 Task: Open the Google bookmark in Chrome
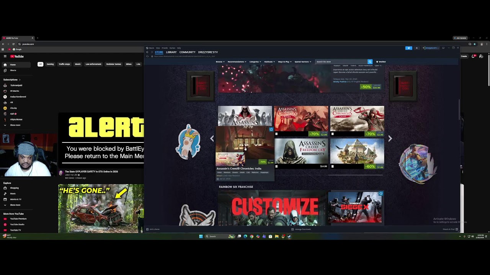[16, 49]
